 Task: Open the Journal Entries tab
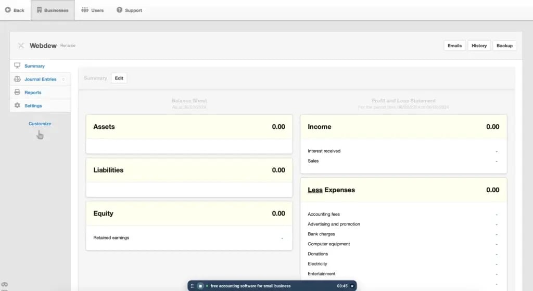pos(40,80)
